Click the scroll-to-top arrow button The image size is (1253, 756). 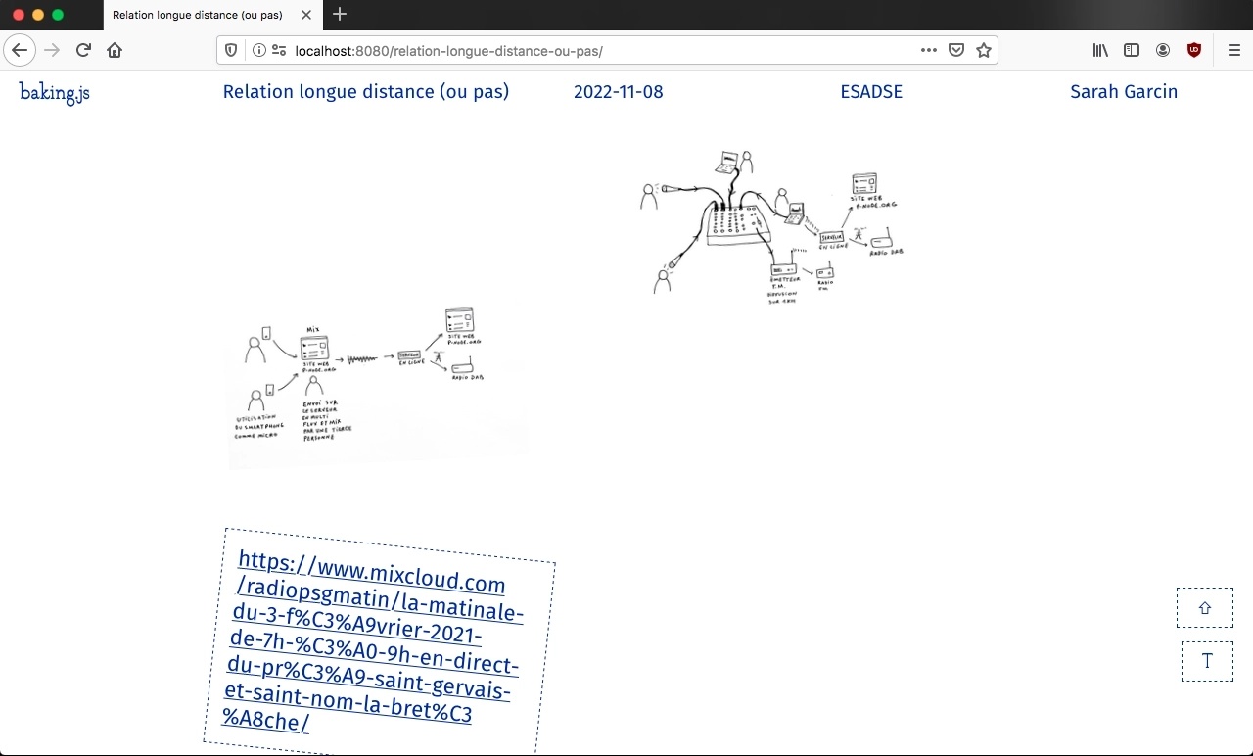pos(1205,607)
